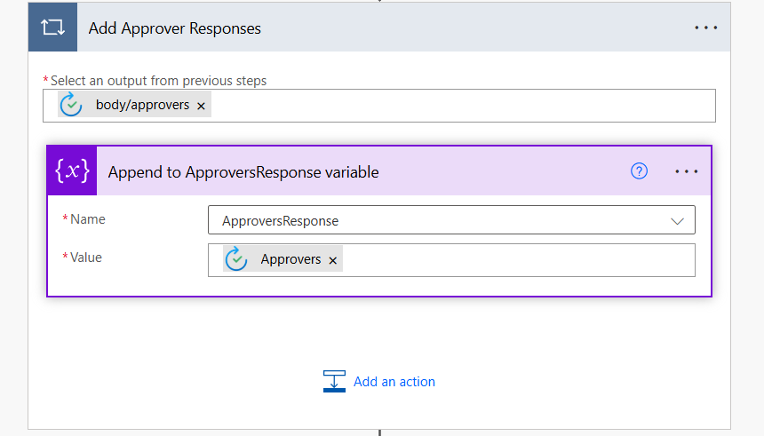Viewport: 764px width, 436px height.
Task: Click the ApproversResponse text in Name field
Action: [x=280, y=220]
